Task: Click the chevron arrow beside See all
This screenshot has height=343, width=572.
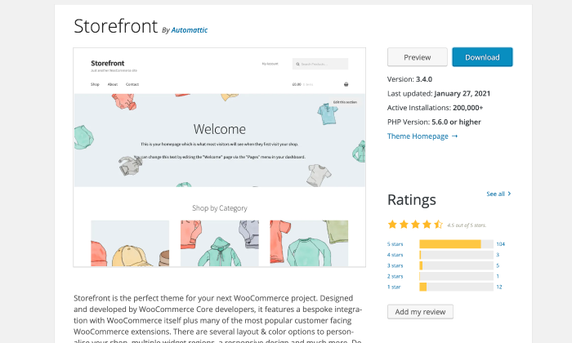Action: click(510, 194)
